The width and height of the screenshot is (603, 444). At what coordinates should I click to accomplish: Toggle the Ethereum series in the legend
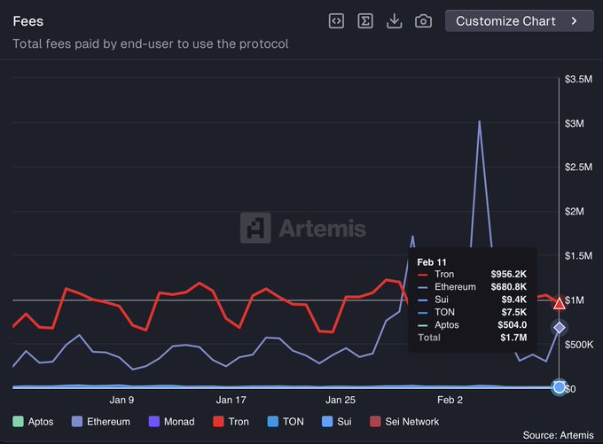pyautogui.click(x=100, y=422)
